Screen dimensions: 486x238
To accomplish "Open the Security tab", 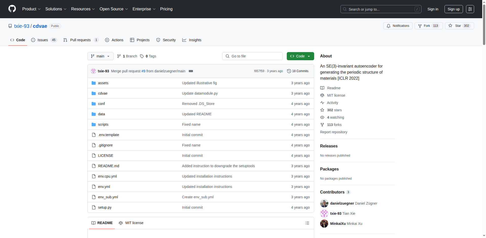I will (x=166, y=40).
